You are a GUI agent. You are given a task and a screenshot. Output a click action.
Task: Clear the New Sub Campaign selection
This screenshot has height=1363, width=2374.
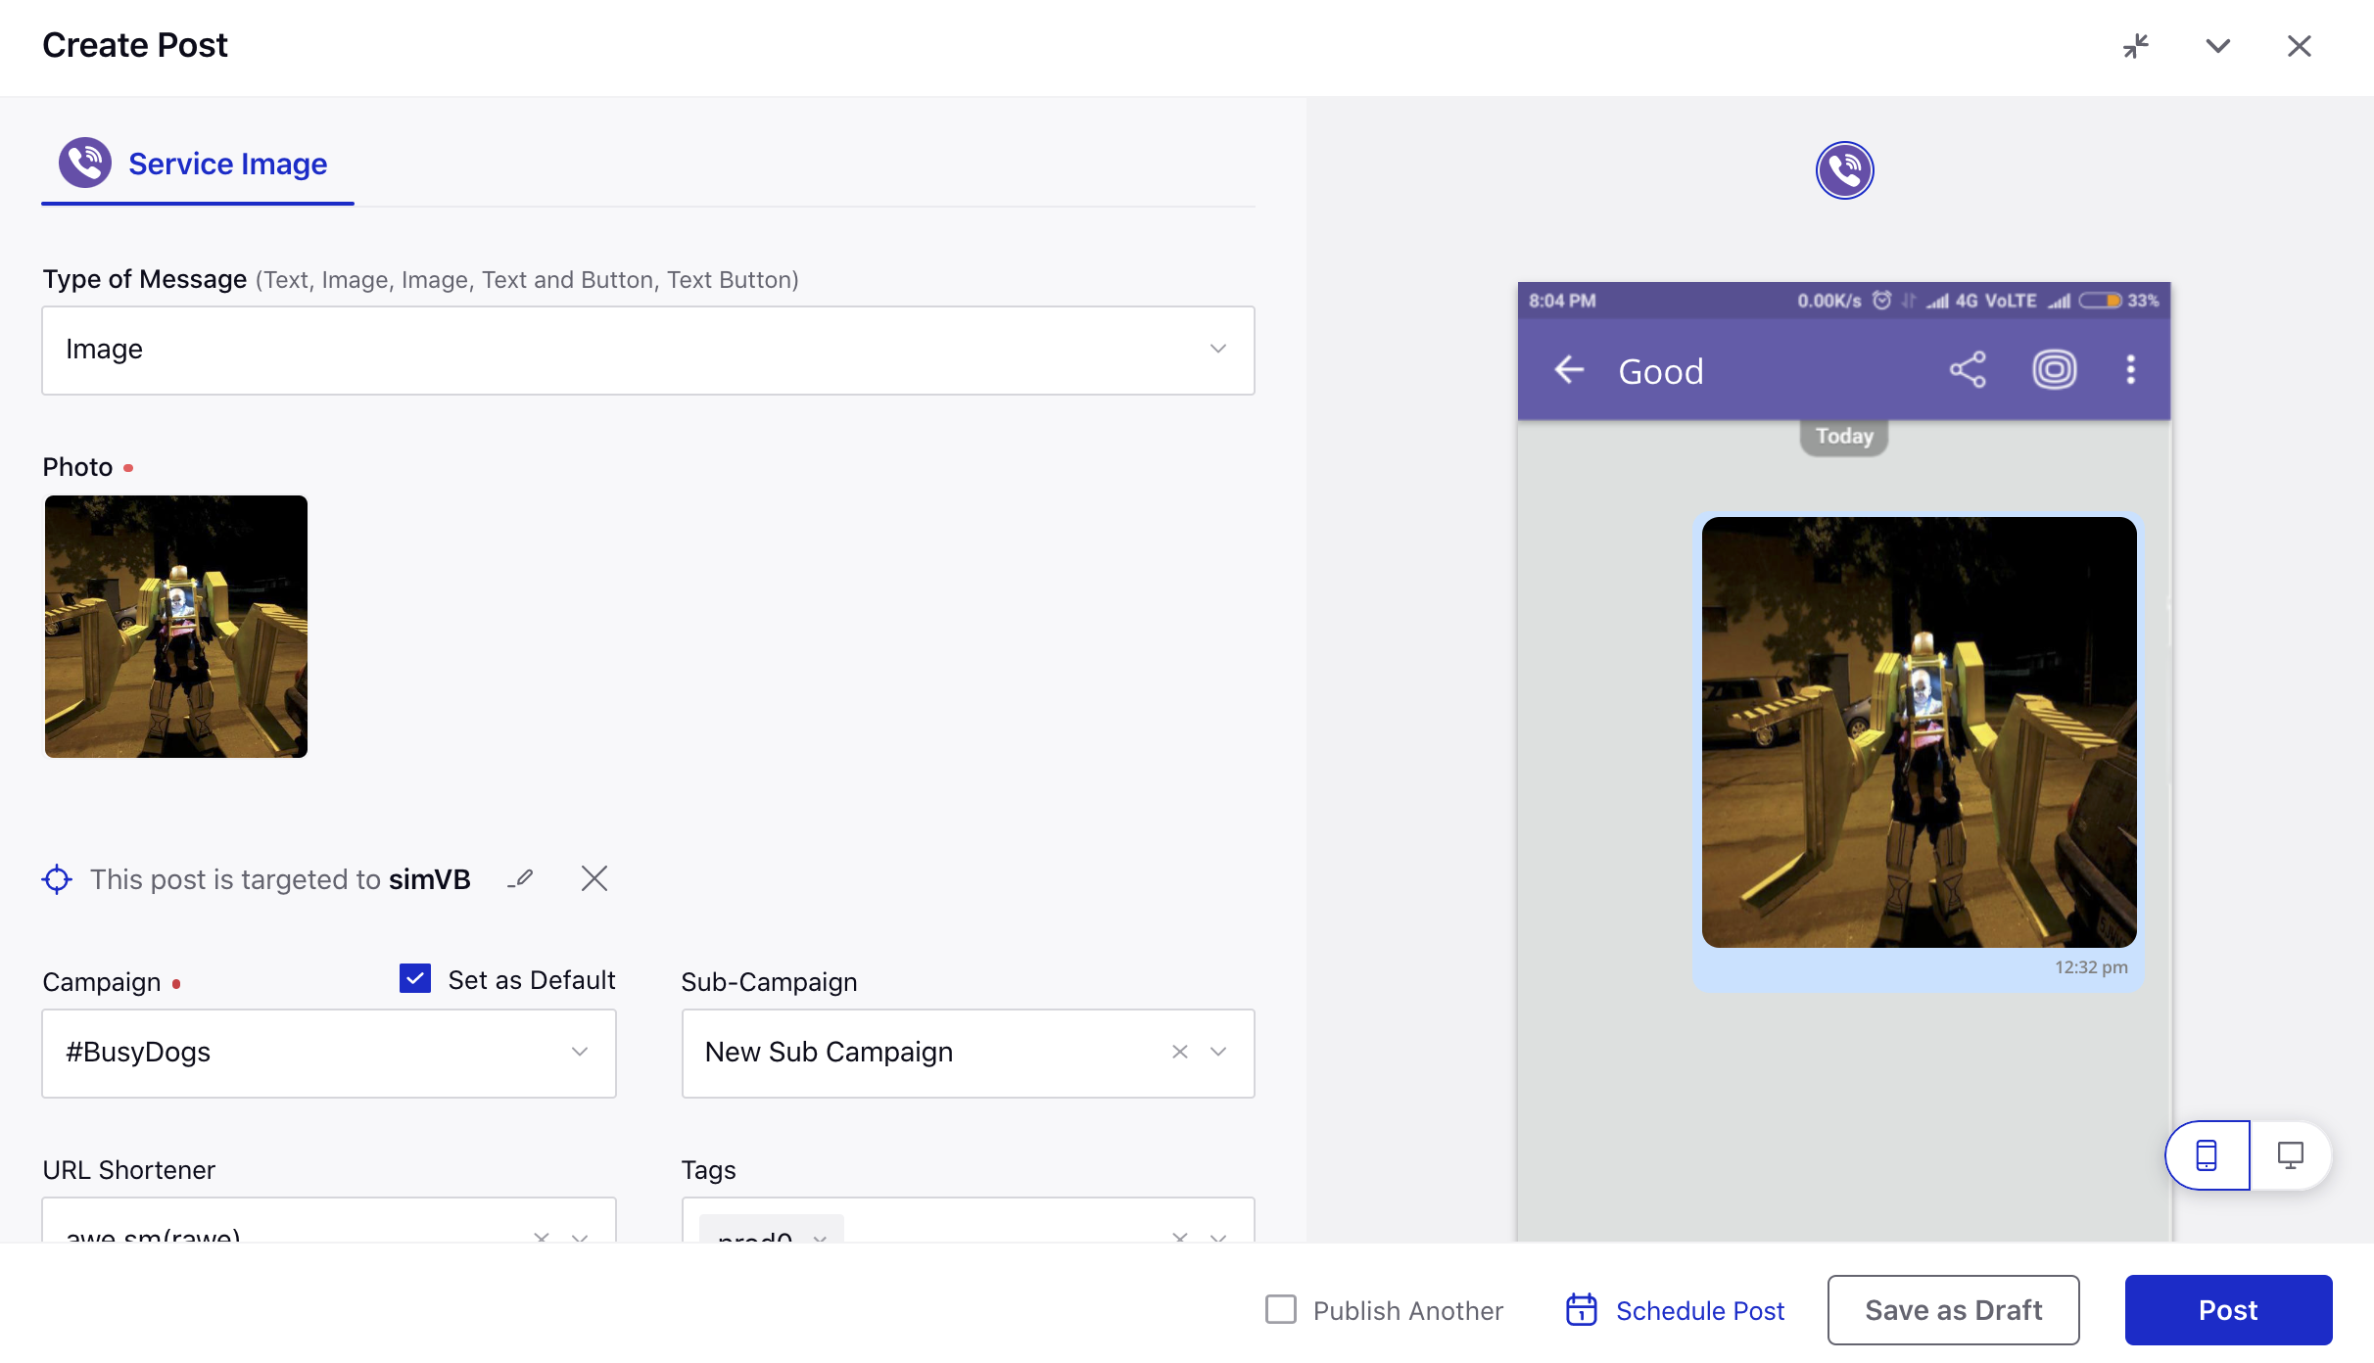pyautogui.click(x=1180, y=1052)
